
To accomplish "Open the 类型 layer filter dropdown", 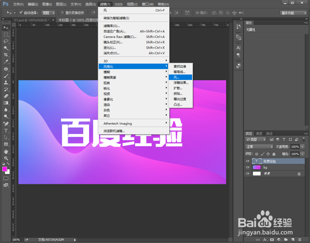I will click(256, 139).
